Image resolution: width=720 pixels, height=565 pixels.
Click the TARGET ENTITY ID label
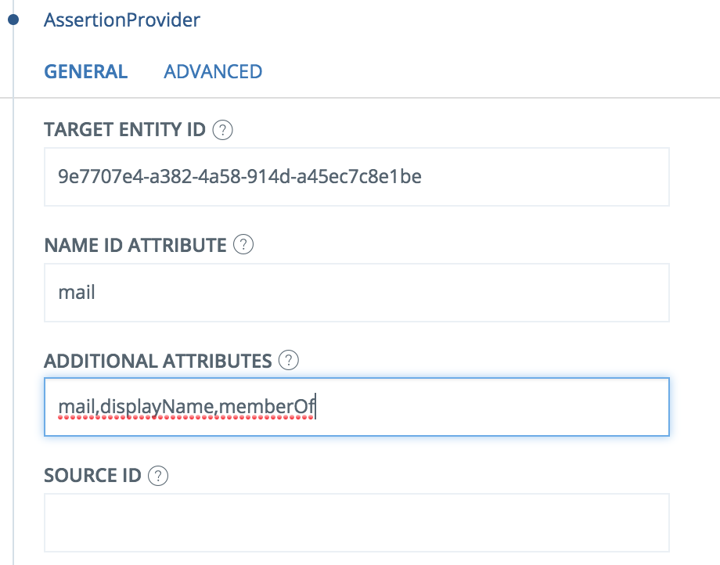tap(125, 130)
